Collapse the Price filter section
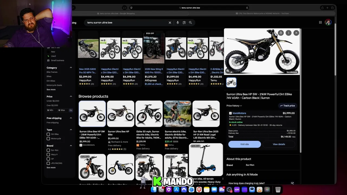This screenshot has width=347, height=195. (x=71, y=96)
